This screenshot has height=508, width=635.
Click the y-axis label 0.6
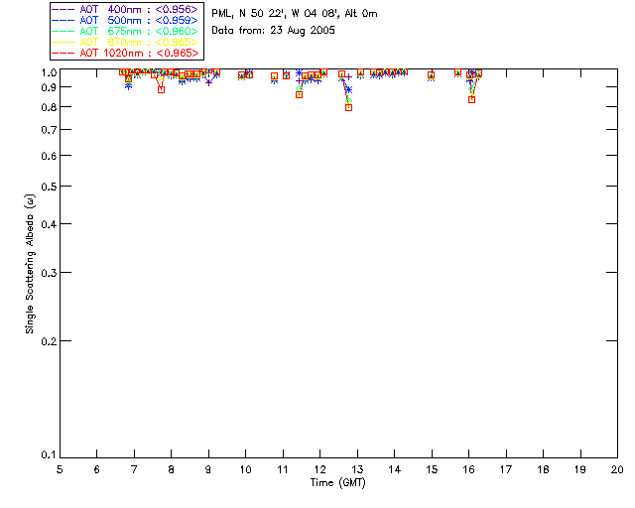pos(49,156)
